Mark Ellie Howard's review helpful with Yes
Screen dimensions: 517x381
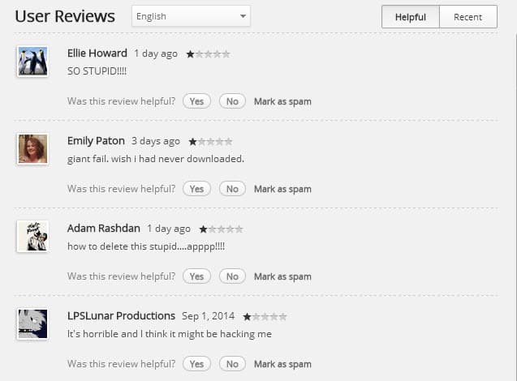(x=196, y=101)
